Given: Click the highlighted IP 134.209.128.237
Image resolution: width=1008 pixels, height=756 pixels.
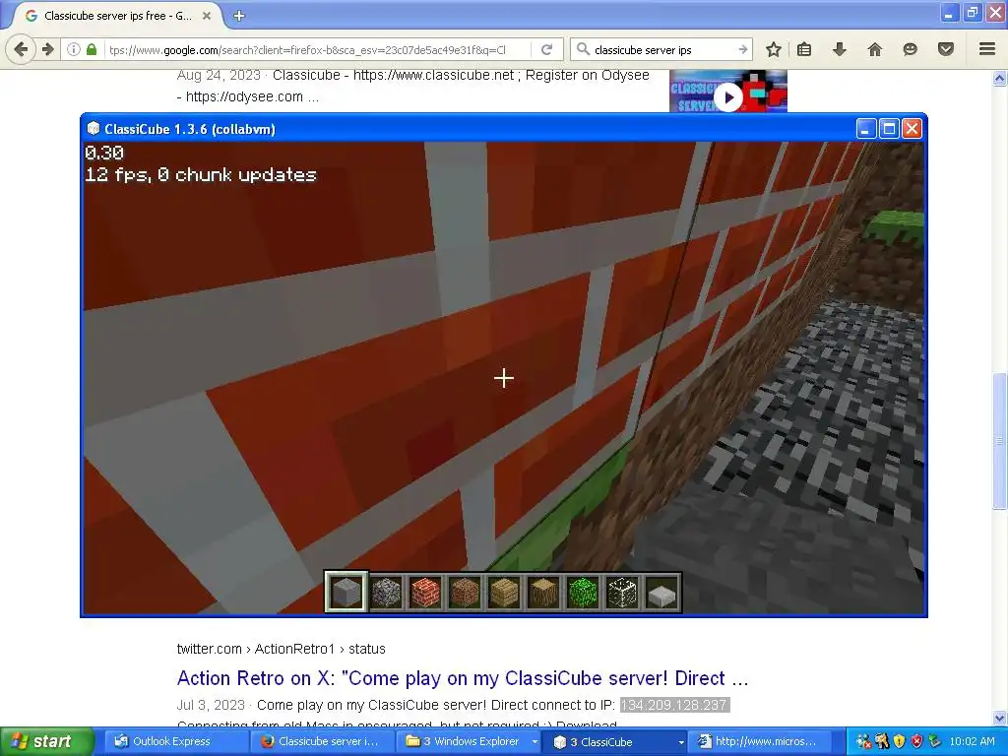Looking at the screenshot, I should 674,705.
